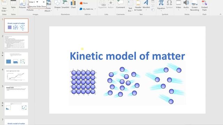223x125 pixels.
Task: Insert Object icon in Text group
Action: pyautogui.click(x=153, y=10)
